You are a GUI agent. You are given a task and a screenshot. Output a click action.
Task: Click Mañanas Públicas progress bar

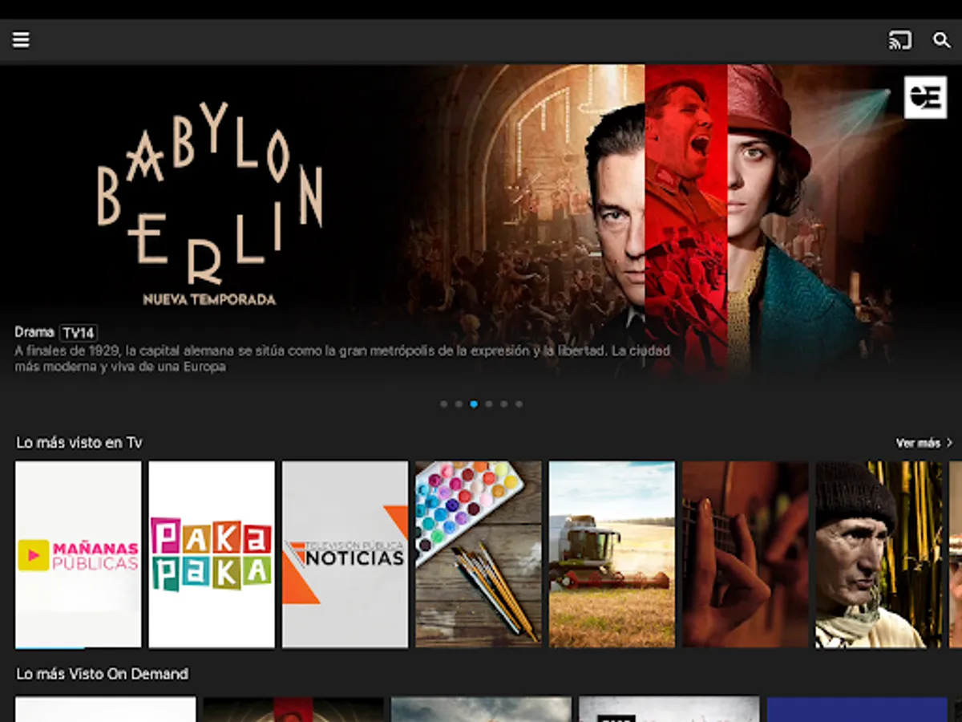click(x=79, y=647)
